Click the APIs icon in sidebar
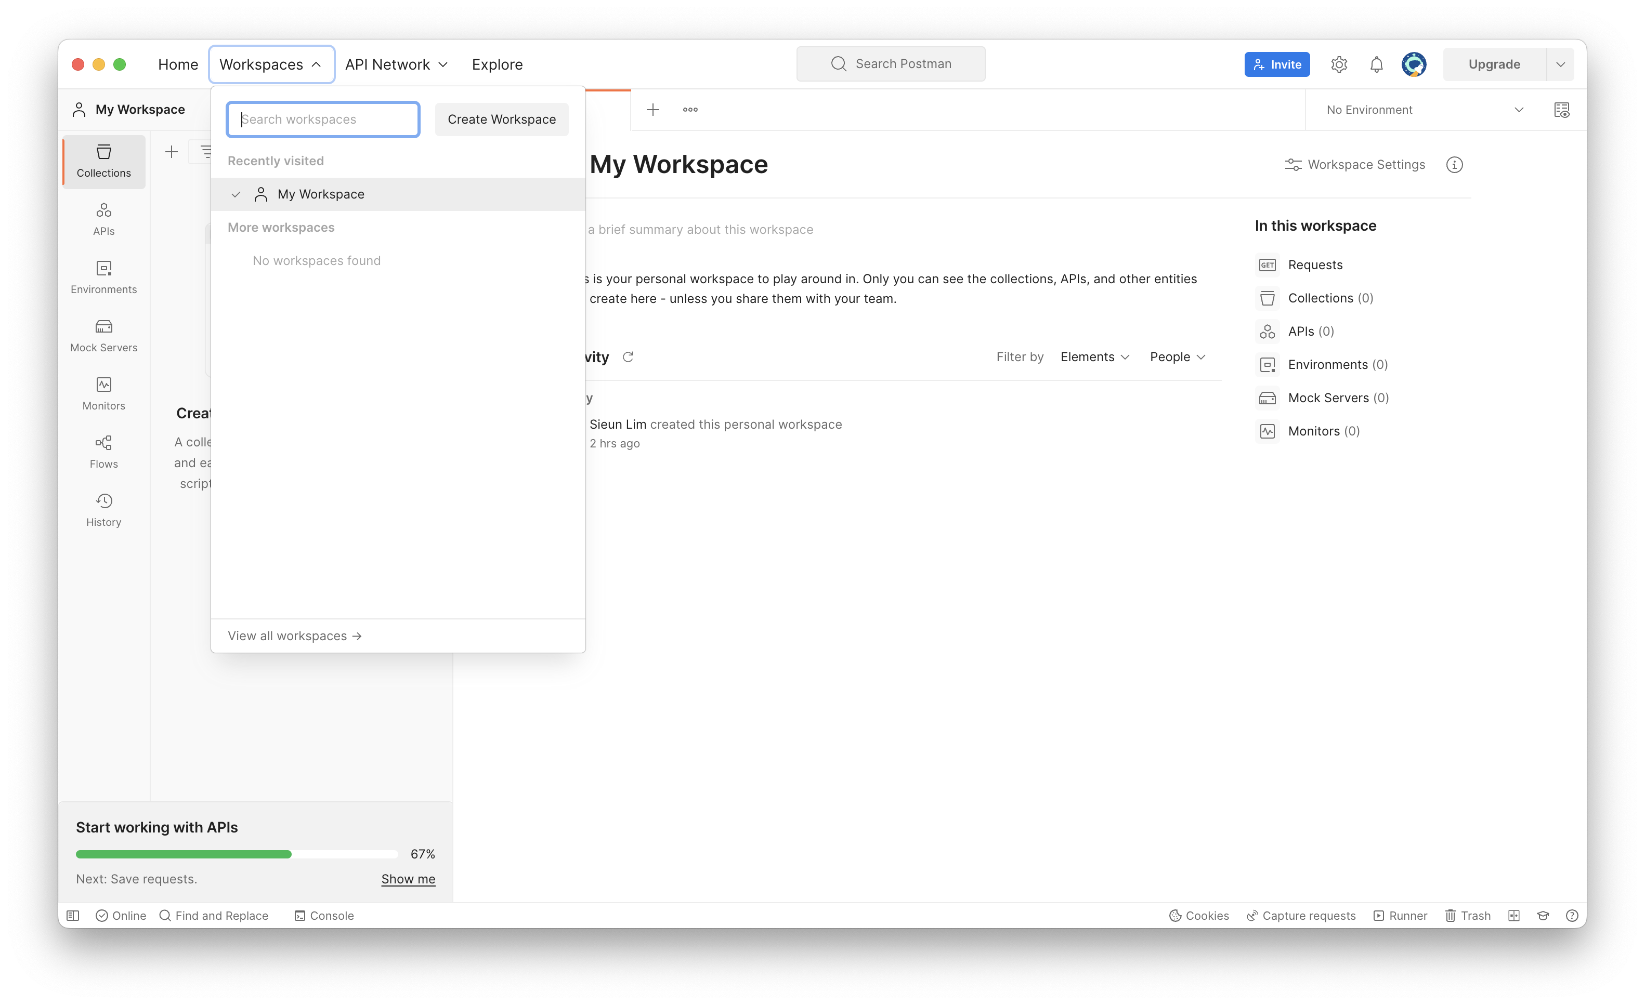The image size is (1645, 1005). point(103,217)
